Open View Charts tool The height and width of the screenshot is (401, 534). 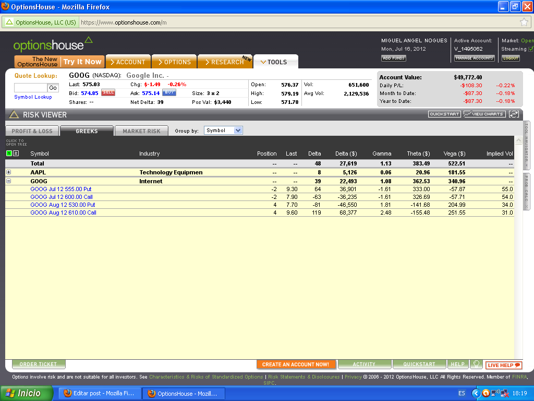pyautogui.click(x=484, y=114)
